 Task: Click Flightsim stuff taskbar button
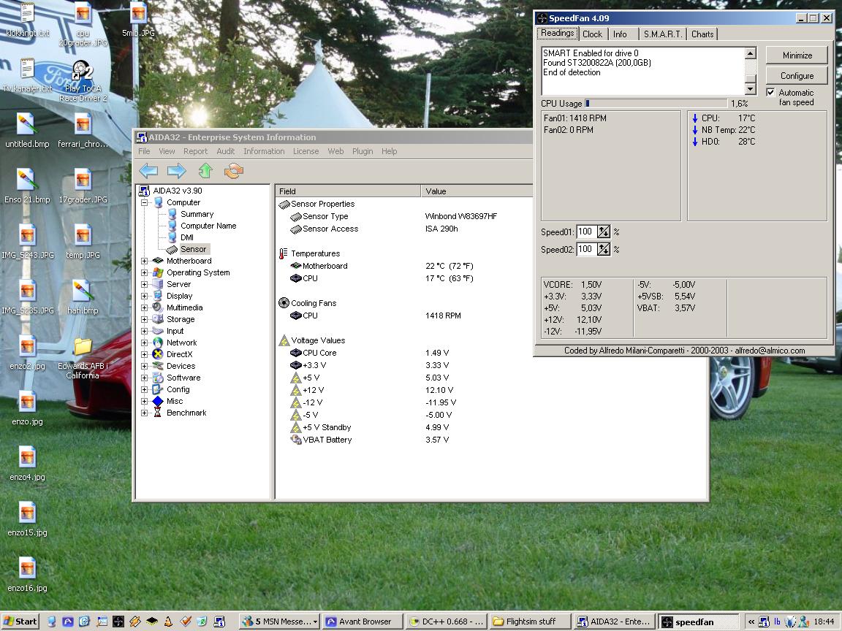[530, 622]
